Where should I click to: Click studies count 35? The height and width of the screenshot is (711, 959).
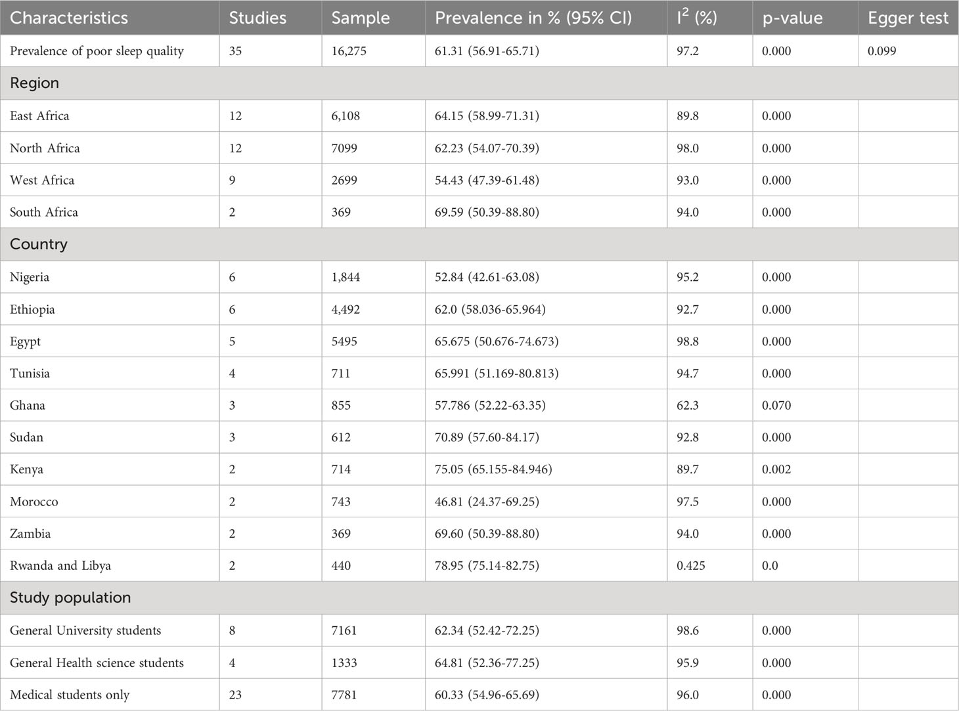tap(235, 51)
